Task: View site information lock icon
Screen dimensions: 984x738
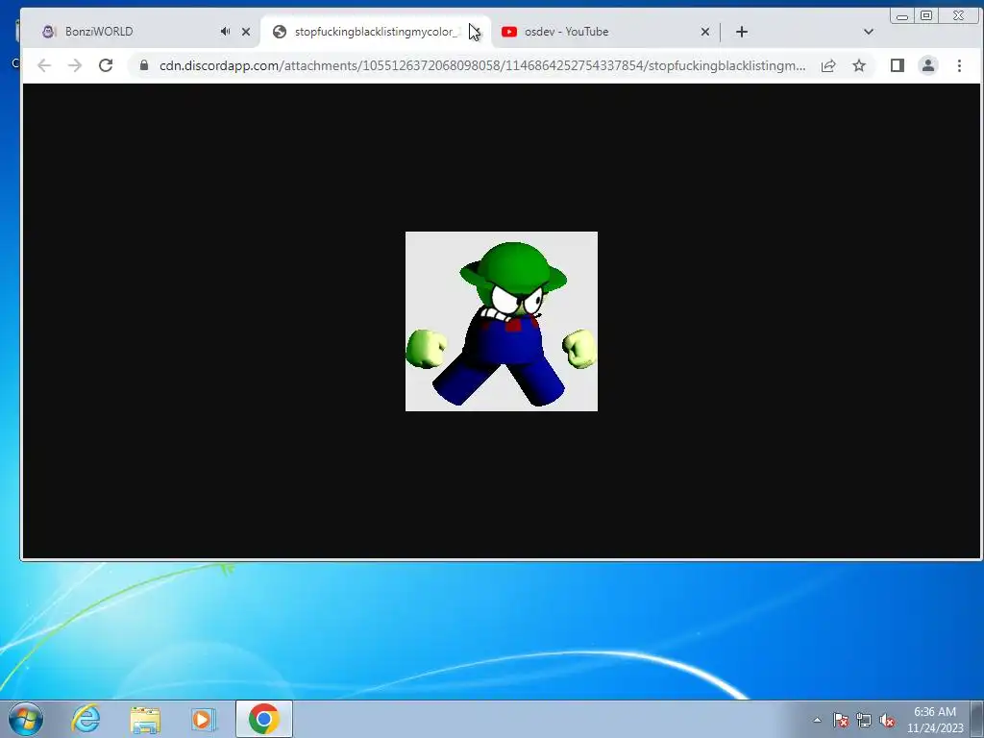Action: click(144, 65)
